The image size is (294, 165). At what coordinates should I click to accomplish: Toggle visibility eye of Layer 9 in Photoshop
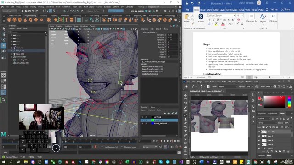(x=259, y=136)
